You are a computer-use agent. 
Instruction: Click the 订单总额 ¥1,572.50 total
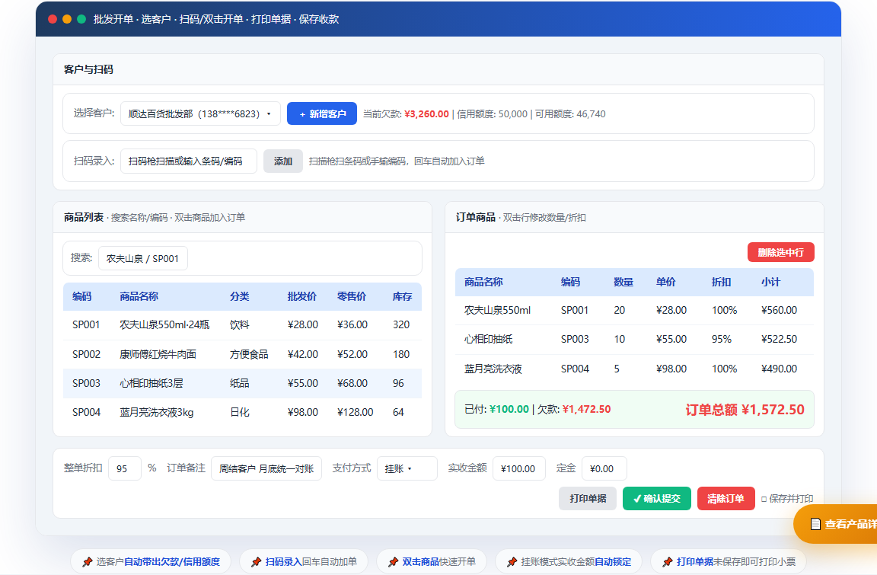click(745, 410)
